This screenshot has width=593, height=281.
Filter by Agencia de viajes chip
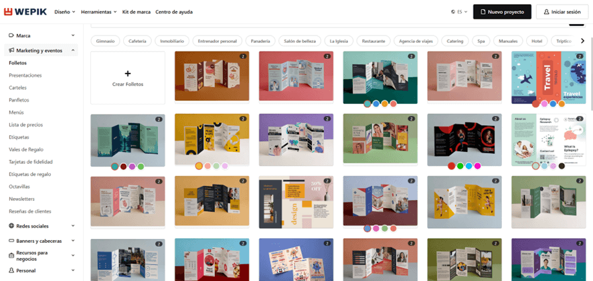416,41
